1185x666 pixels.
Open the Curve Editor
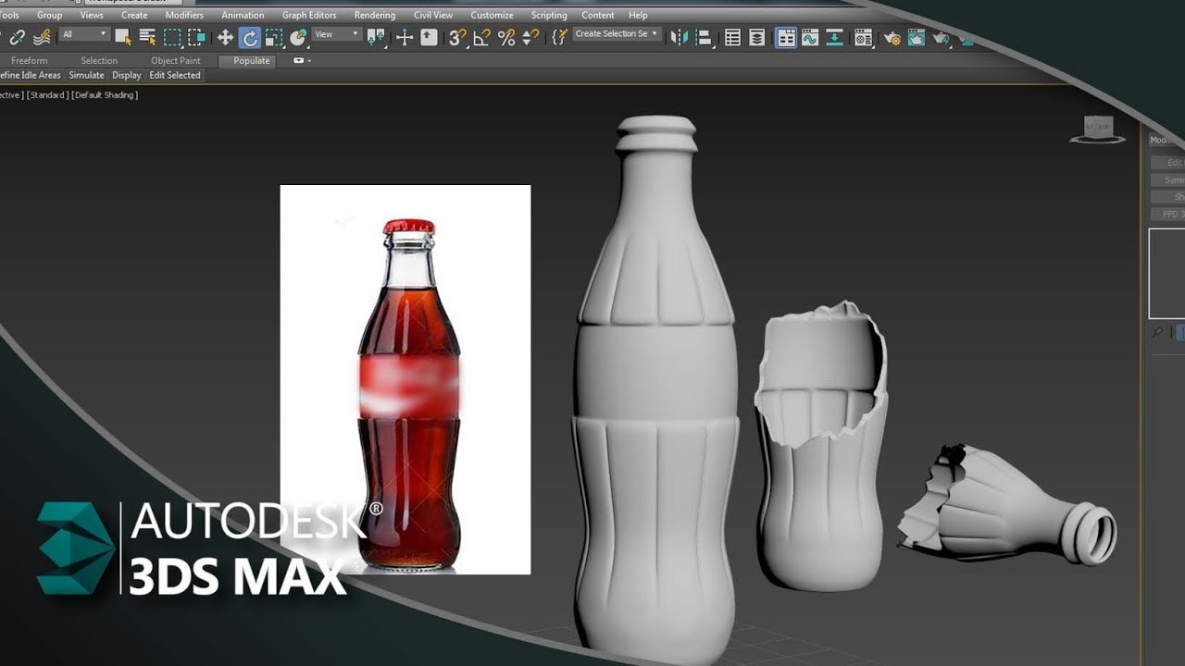810,37
